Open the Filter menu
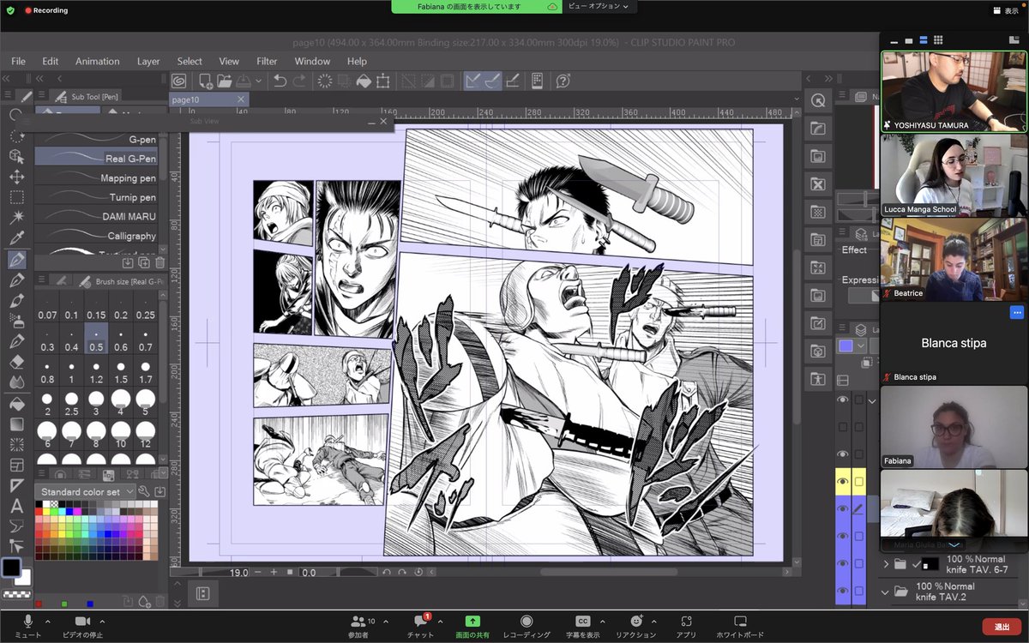 click(267, 61)
